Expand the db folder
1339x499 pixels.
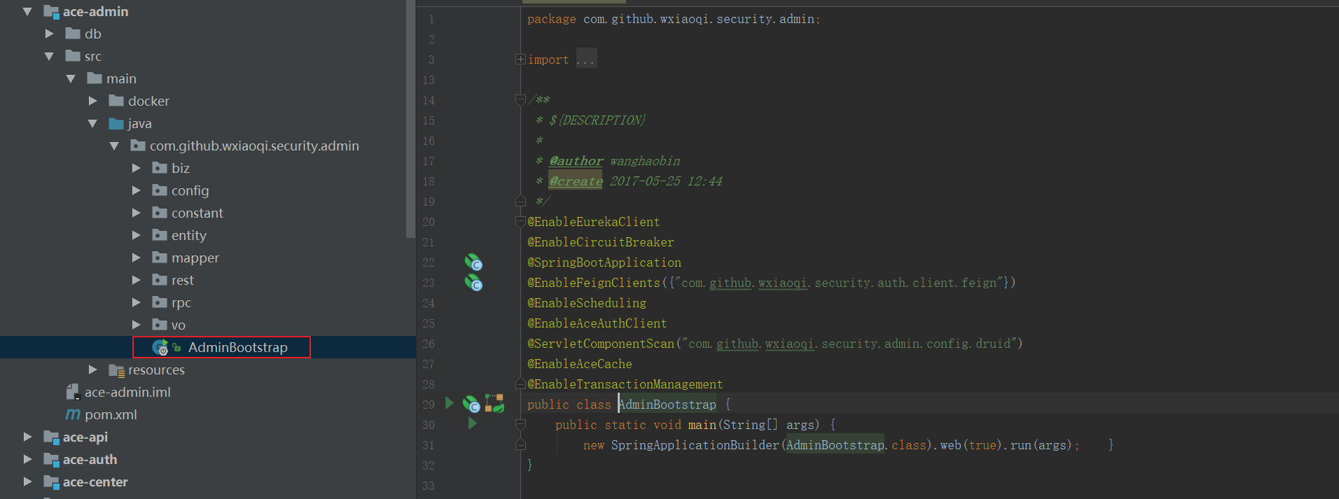[49, 34]
